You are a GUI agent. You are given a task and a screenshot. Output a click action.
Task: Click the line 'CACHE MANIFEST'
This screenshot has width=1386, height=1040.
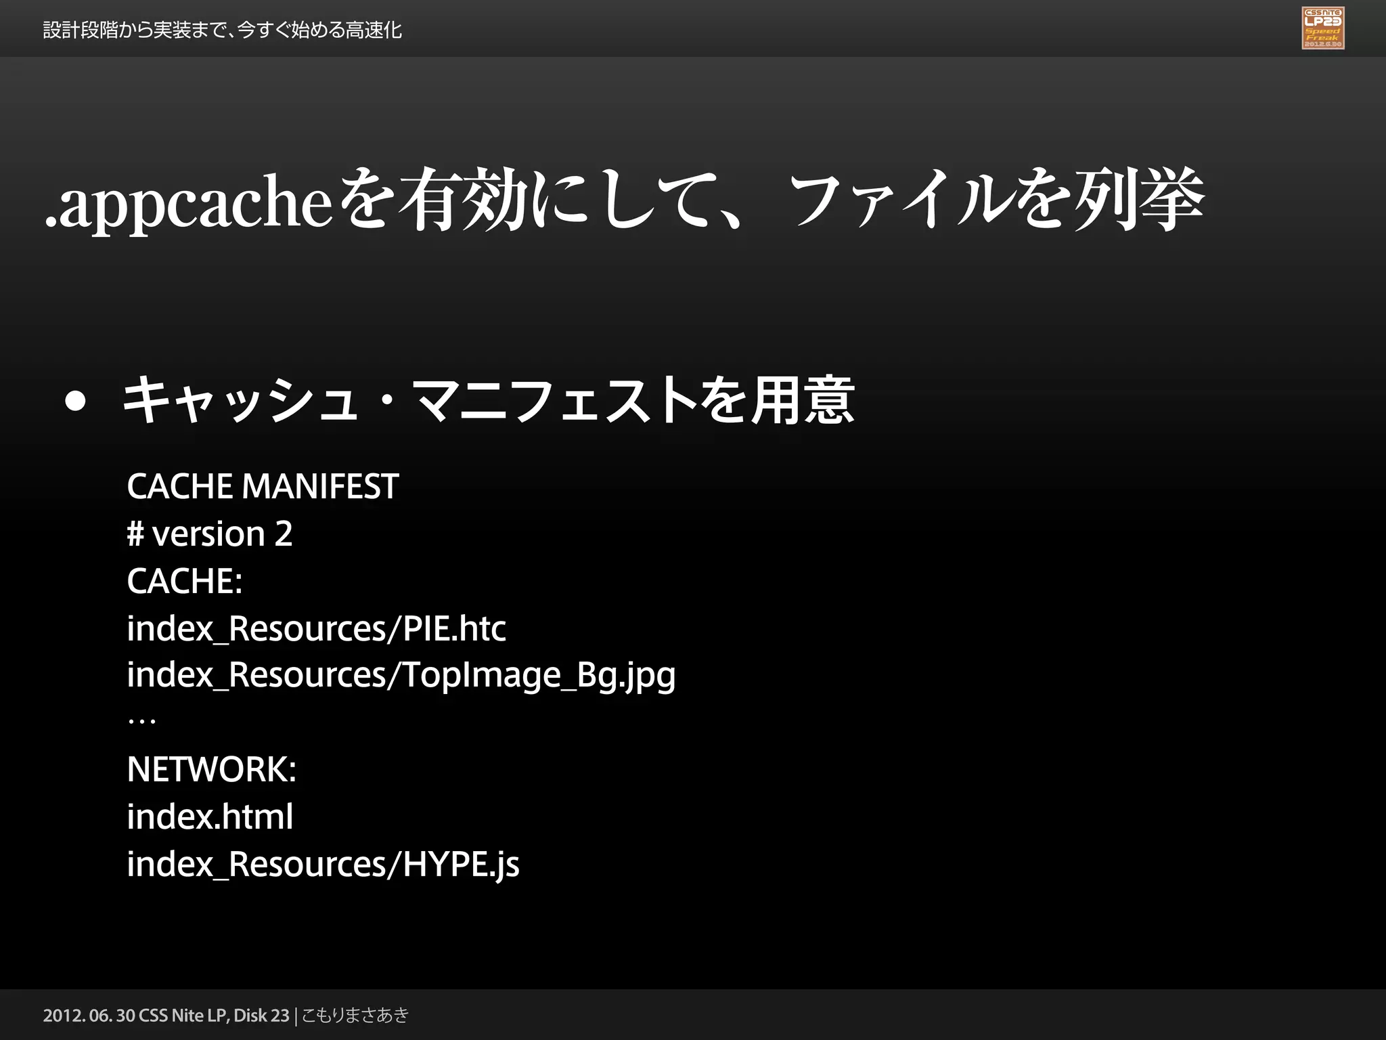pos(263,486)
